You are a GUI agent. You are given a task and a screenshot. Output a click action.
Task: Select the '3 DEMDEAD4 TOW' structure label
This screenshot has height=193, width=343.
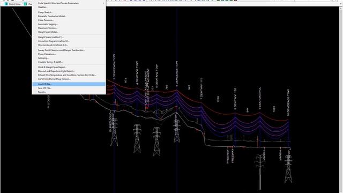tap(114, 66)
